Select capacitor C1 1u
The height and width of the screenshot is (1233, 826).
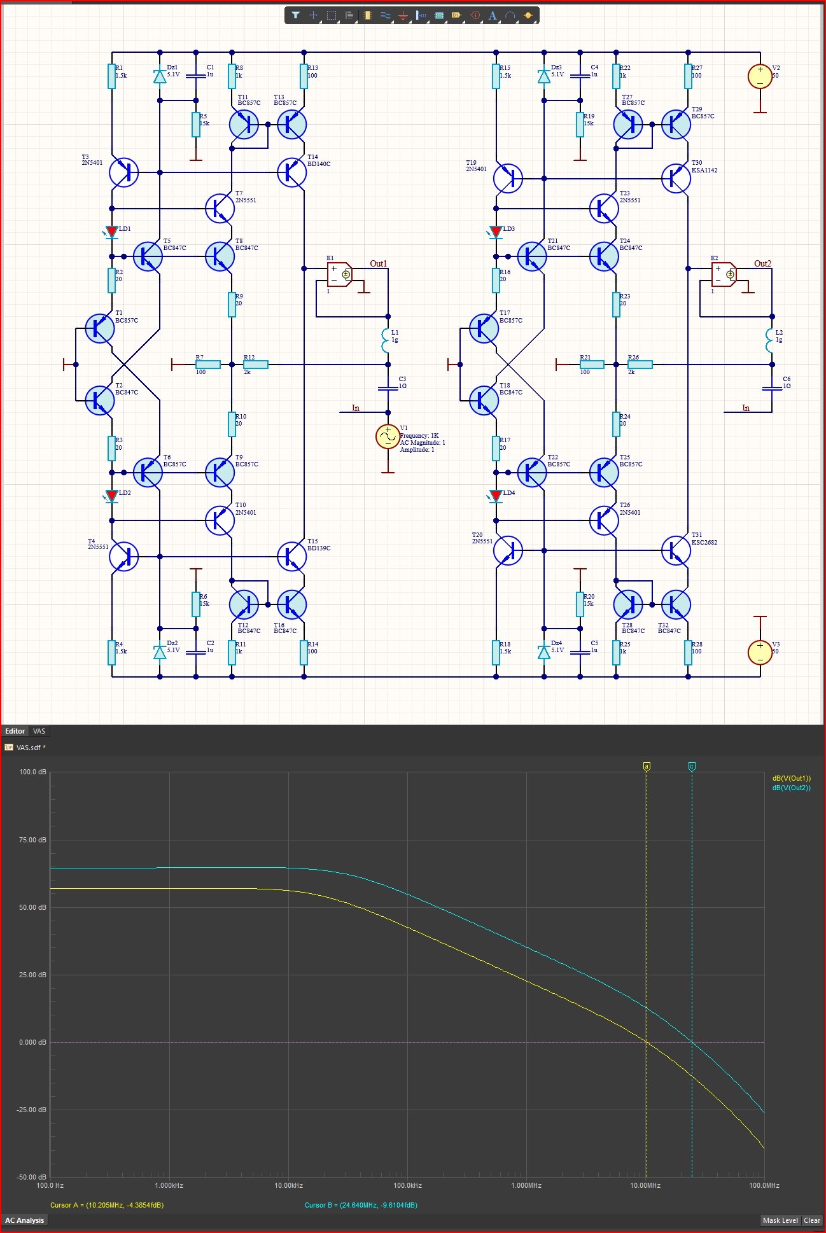click(196, 76)
